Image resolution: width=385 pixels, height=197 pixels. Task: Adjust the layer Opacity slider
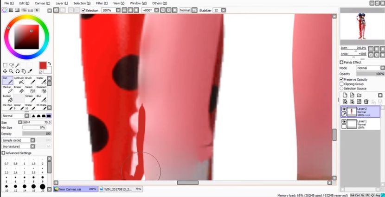370,74
